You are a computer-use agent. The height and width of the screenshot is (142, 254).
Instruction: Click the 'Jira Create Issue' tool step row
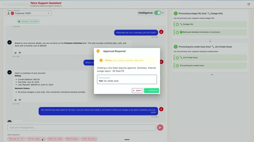pyautogui.click(x=210, y=58)
